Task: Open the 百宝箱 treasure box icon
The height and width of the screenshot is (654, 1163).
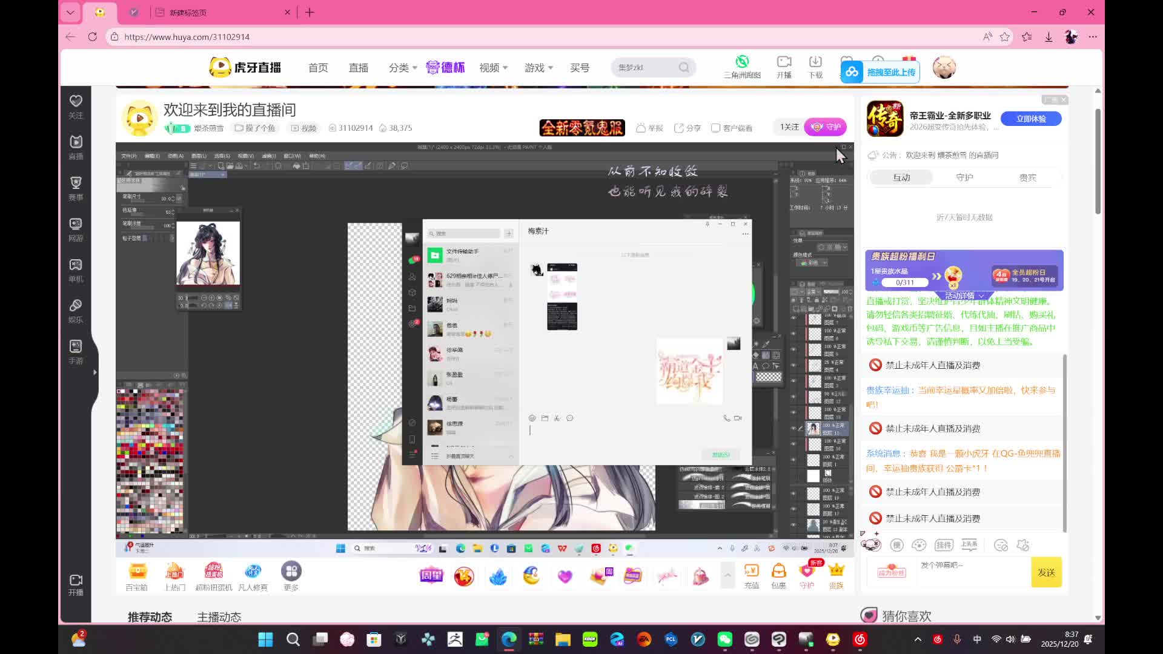Action: click(137, 572)
